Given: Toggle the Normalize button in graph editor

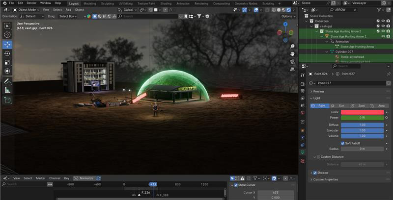Looking at the screenshot, I should [x=84, y=178].
